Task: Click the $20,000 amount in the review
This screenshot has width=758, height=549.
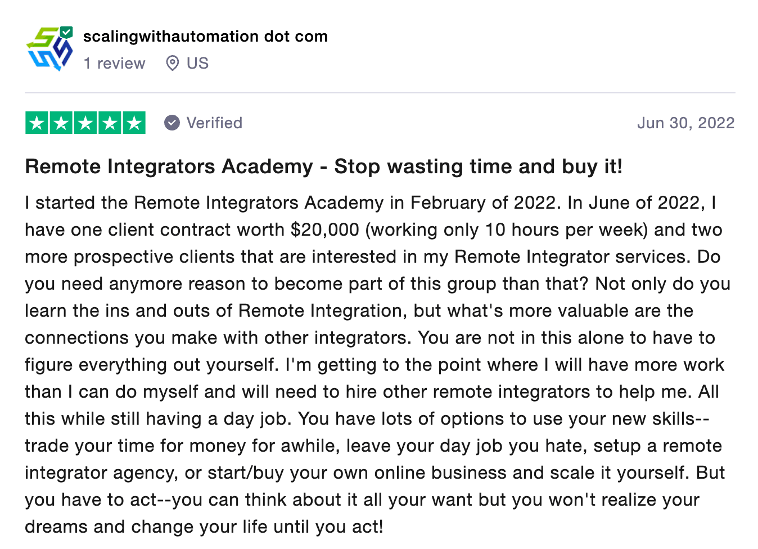Action: coord(324,230)
